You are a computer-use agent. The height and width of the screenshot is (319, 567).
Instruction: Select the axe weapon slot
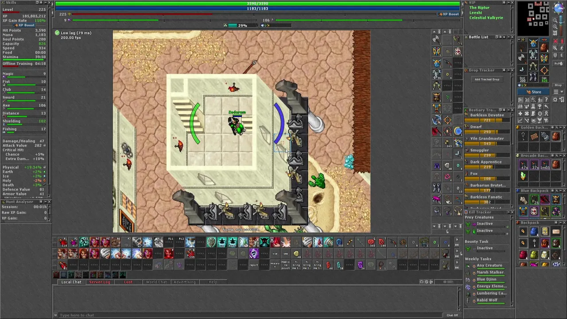522,58
